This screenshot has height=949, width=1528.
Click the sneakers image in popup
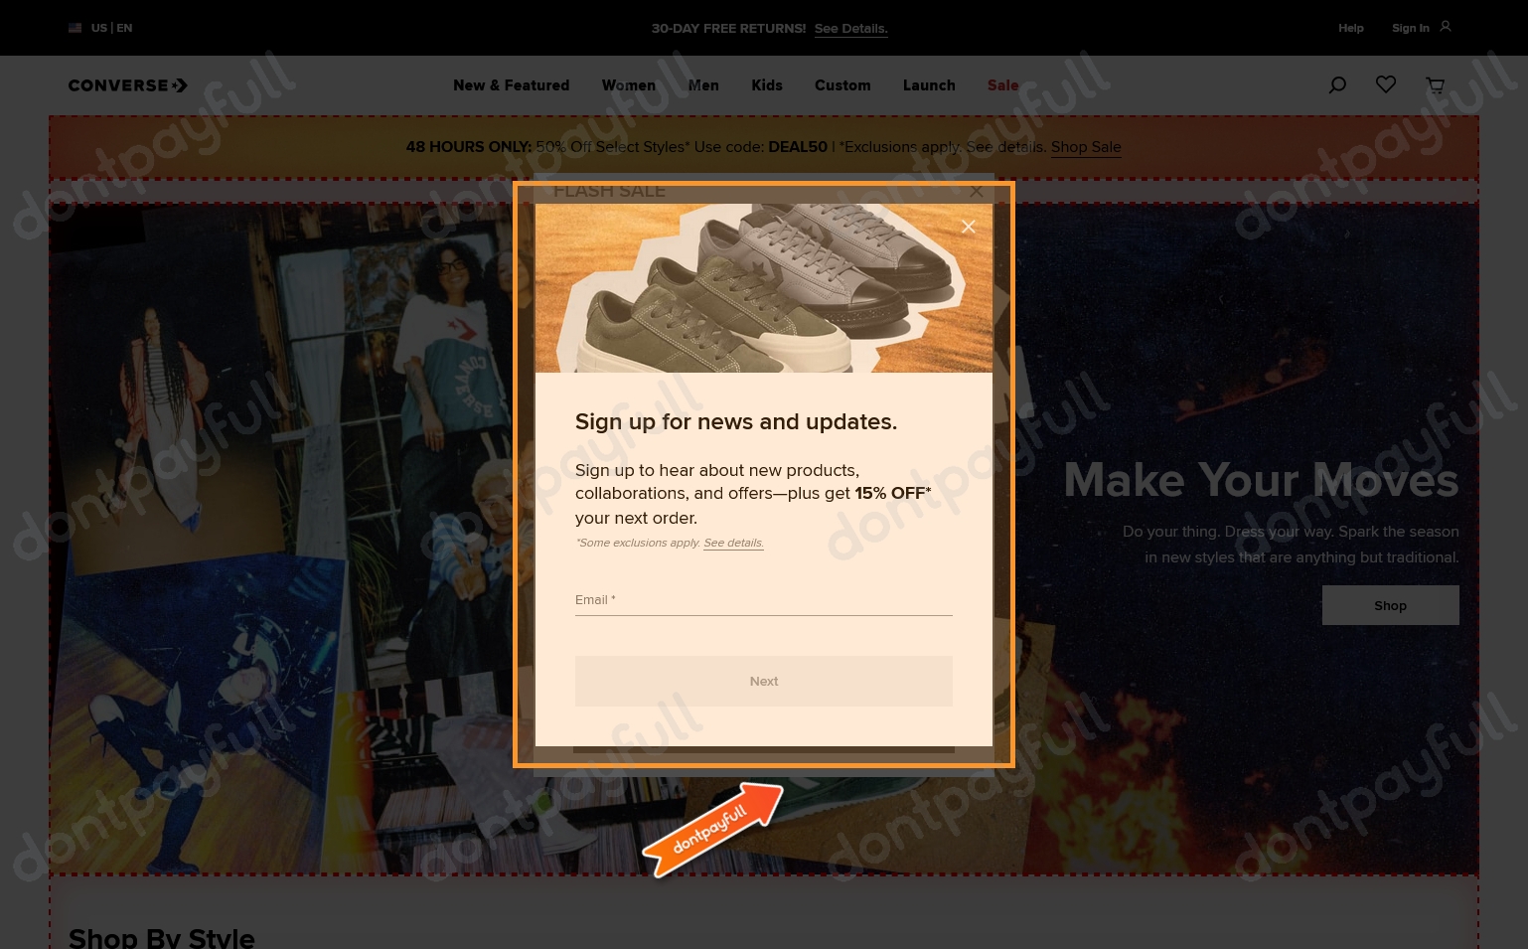(764, 288)
